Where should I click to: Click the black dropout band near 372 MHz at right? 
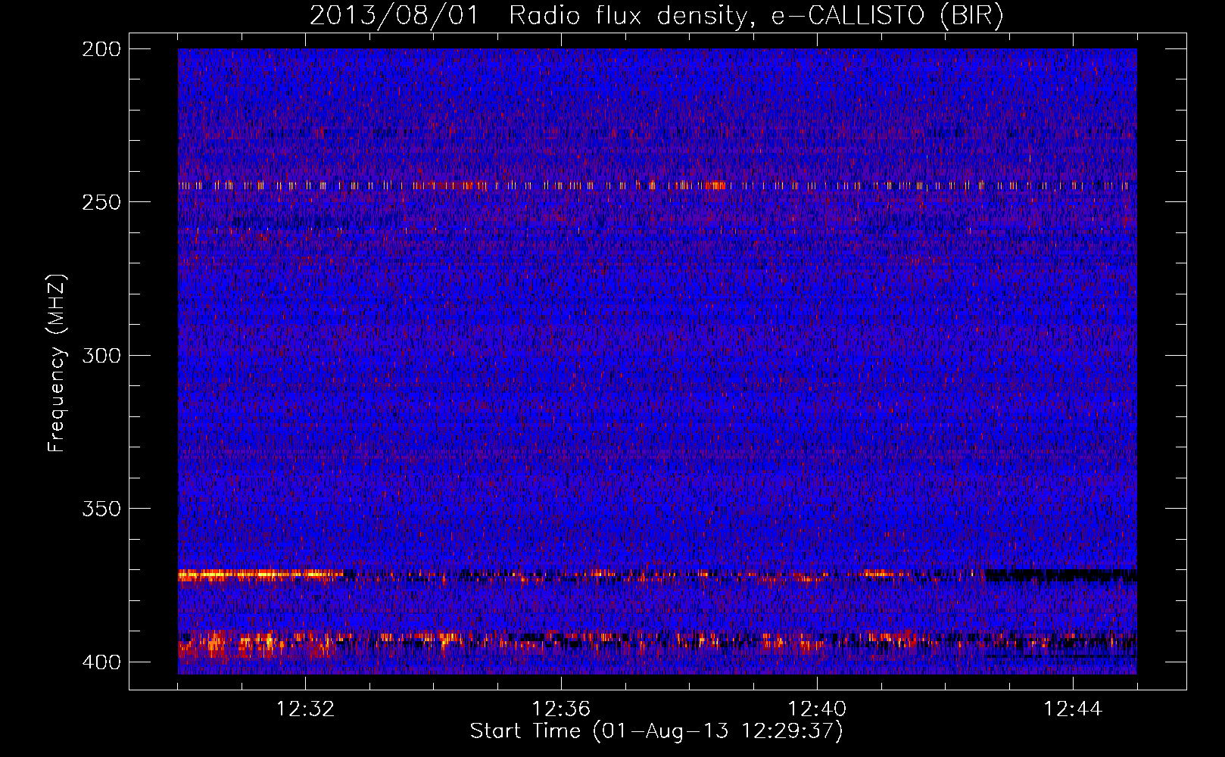[1061, 575]
